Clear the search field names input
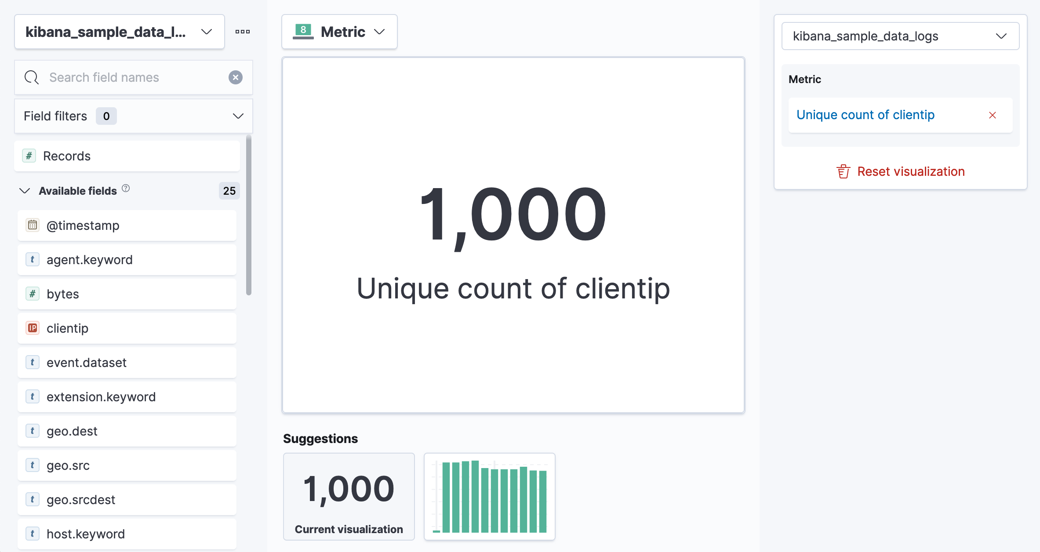 coord(236,77)
